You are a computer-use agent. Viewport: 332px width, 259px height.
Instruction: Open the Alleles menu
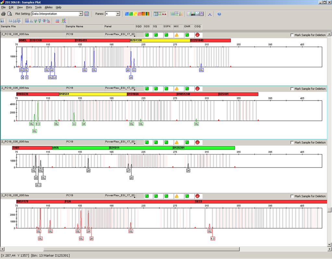click(48, 7)
